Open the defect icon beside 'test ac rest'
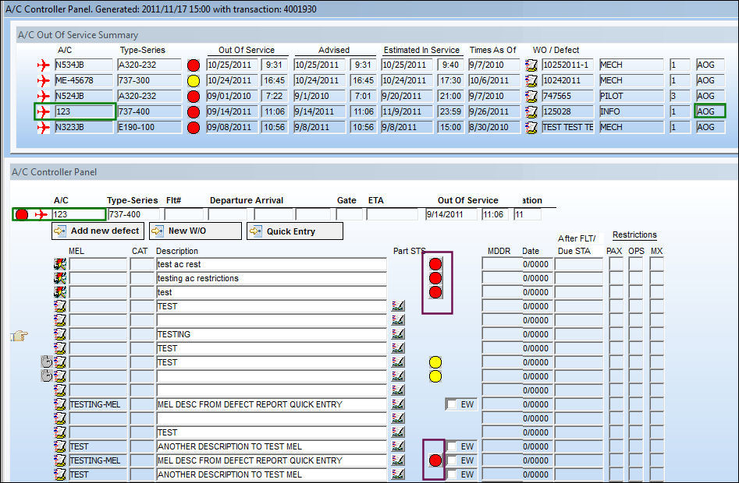The height and width of the screenshot is (483, 739). [x=60, y=264]
